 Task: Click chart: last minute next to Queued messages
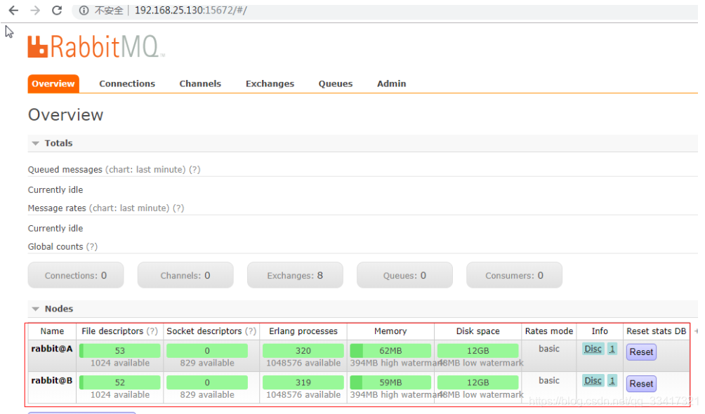click(x=145, y=170)
